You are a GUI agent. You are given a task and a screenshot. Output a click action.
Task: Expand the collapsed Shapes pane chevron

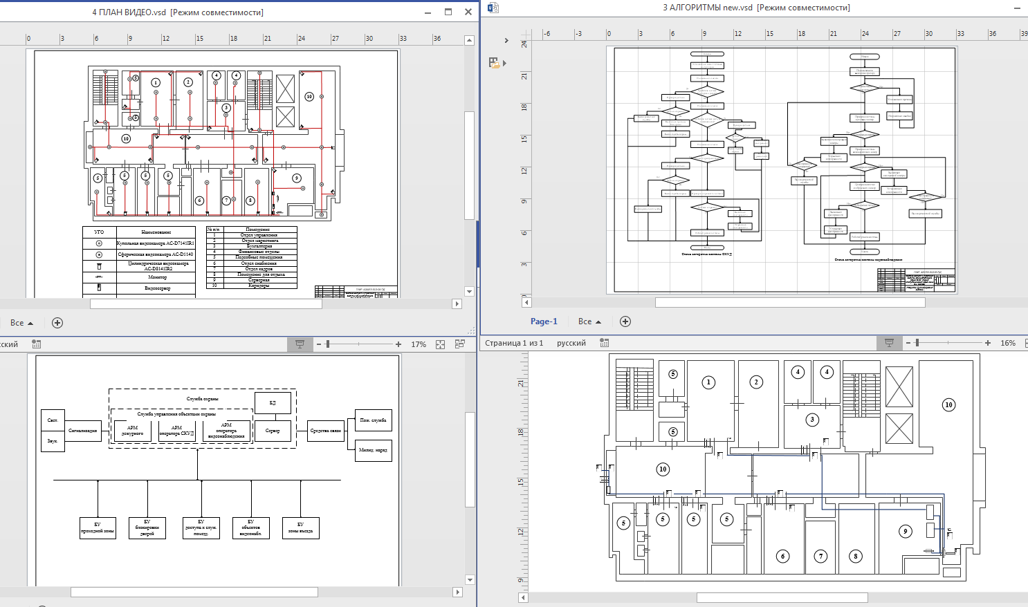(506, 41)
